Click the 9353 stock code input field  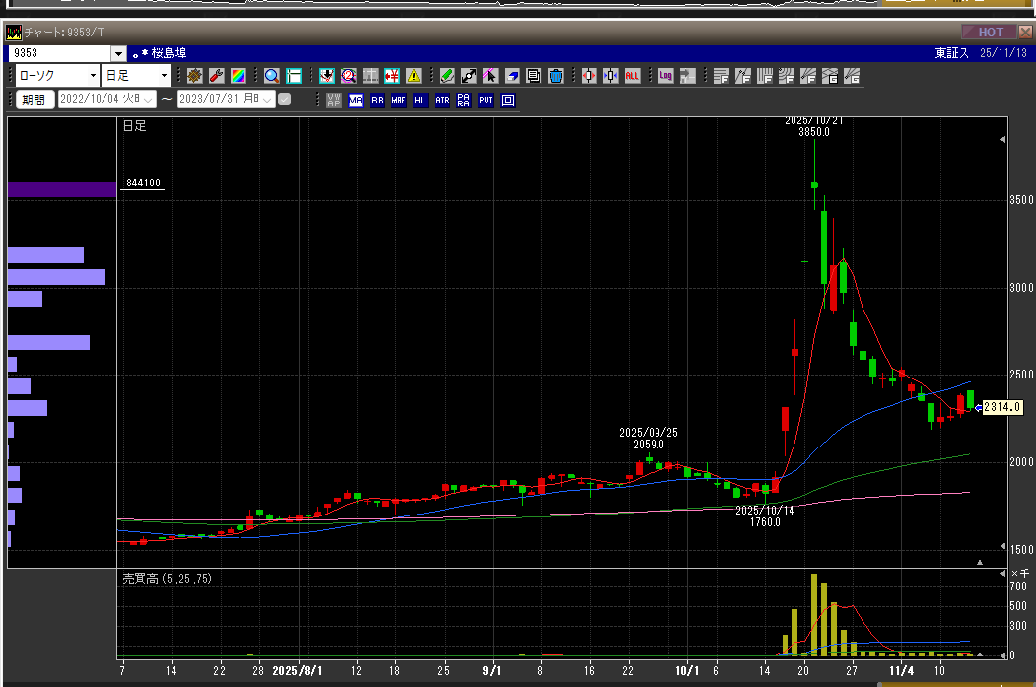59,53
